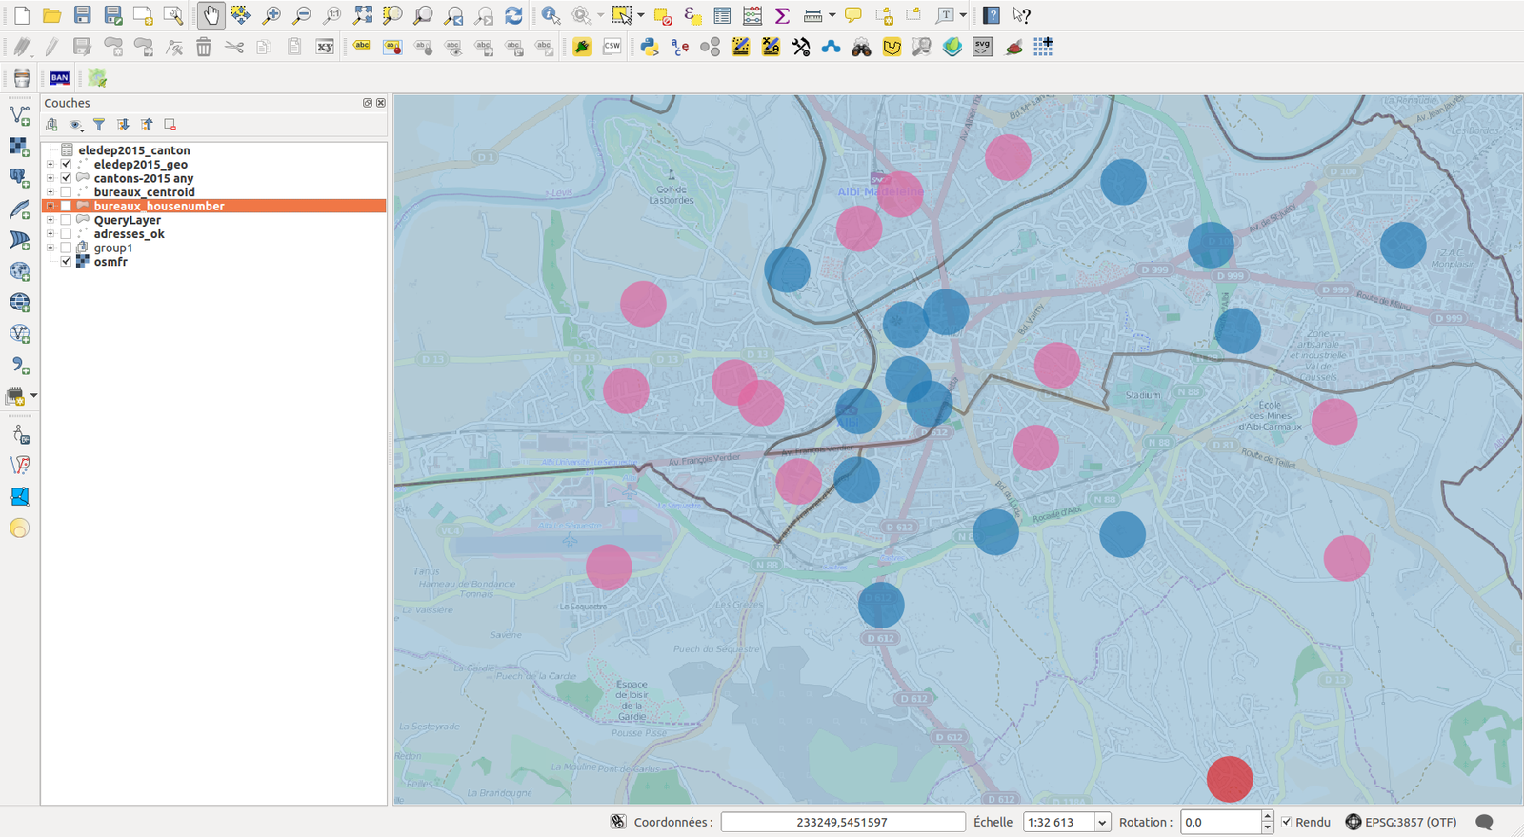
Task: Open the attribute table
Action: click(x=722, y=15)
